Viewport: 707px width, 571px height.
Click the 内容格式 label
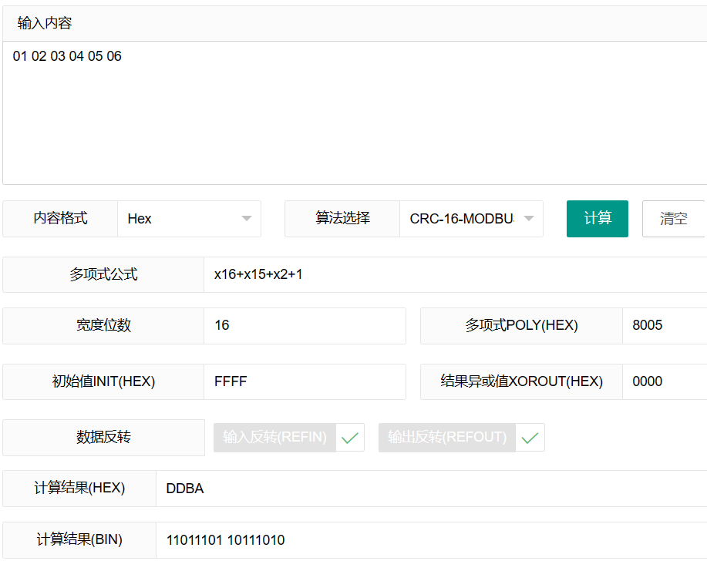(60, 219)
